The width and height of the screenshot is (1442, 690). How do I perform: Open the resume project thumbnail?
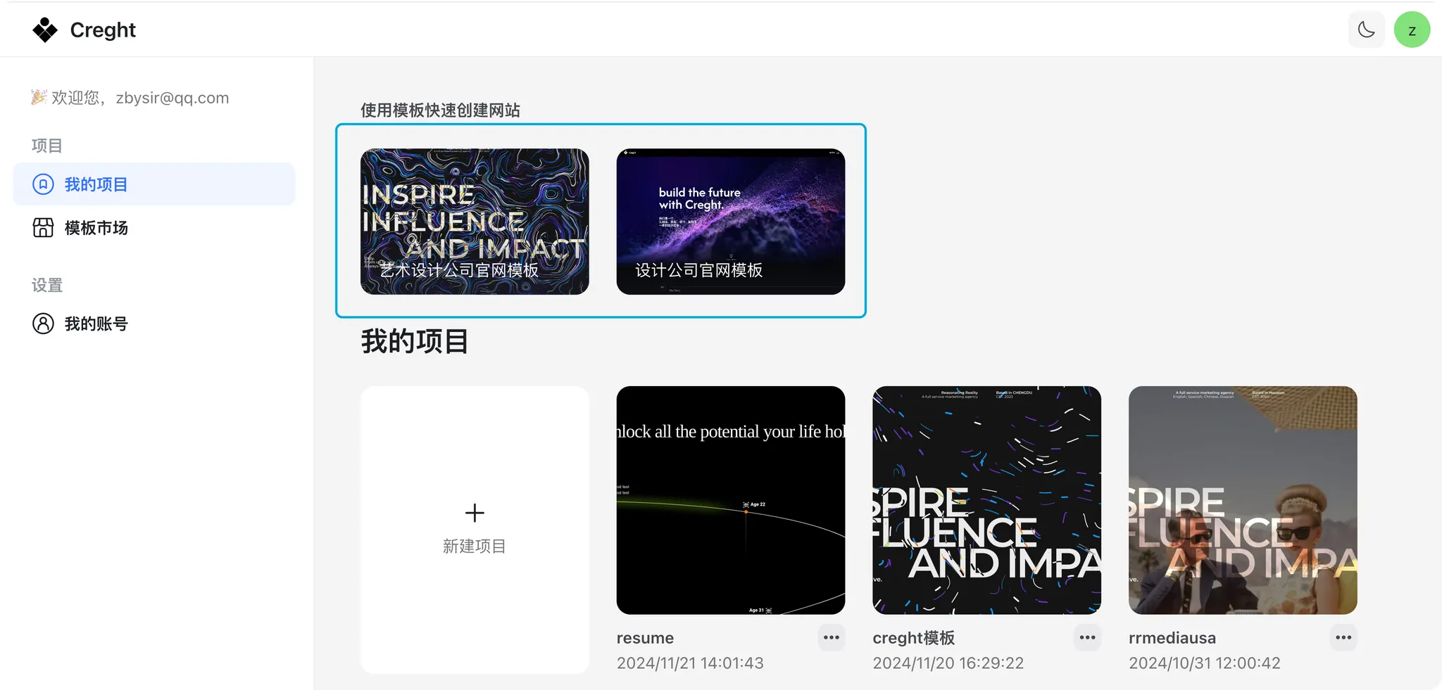[x=731, y=500]
